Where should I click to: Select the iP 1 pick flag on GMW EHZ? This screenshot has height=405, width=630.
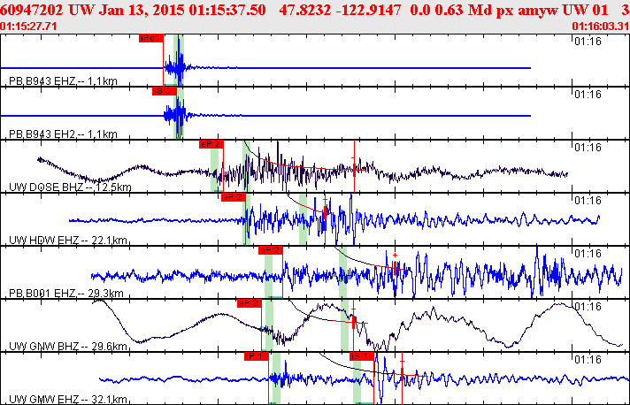tap(257, 356)
